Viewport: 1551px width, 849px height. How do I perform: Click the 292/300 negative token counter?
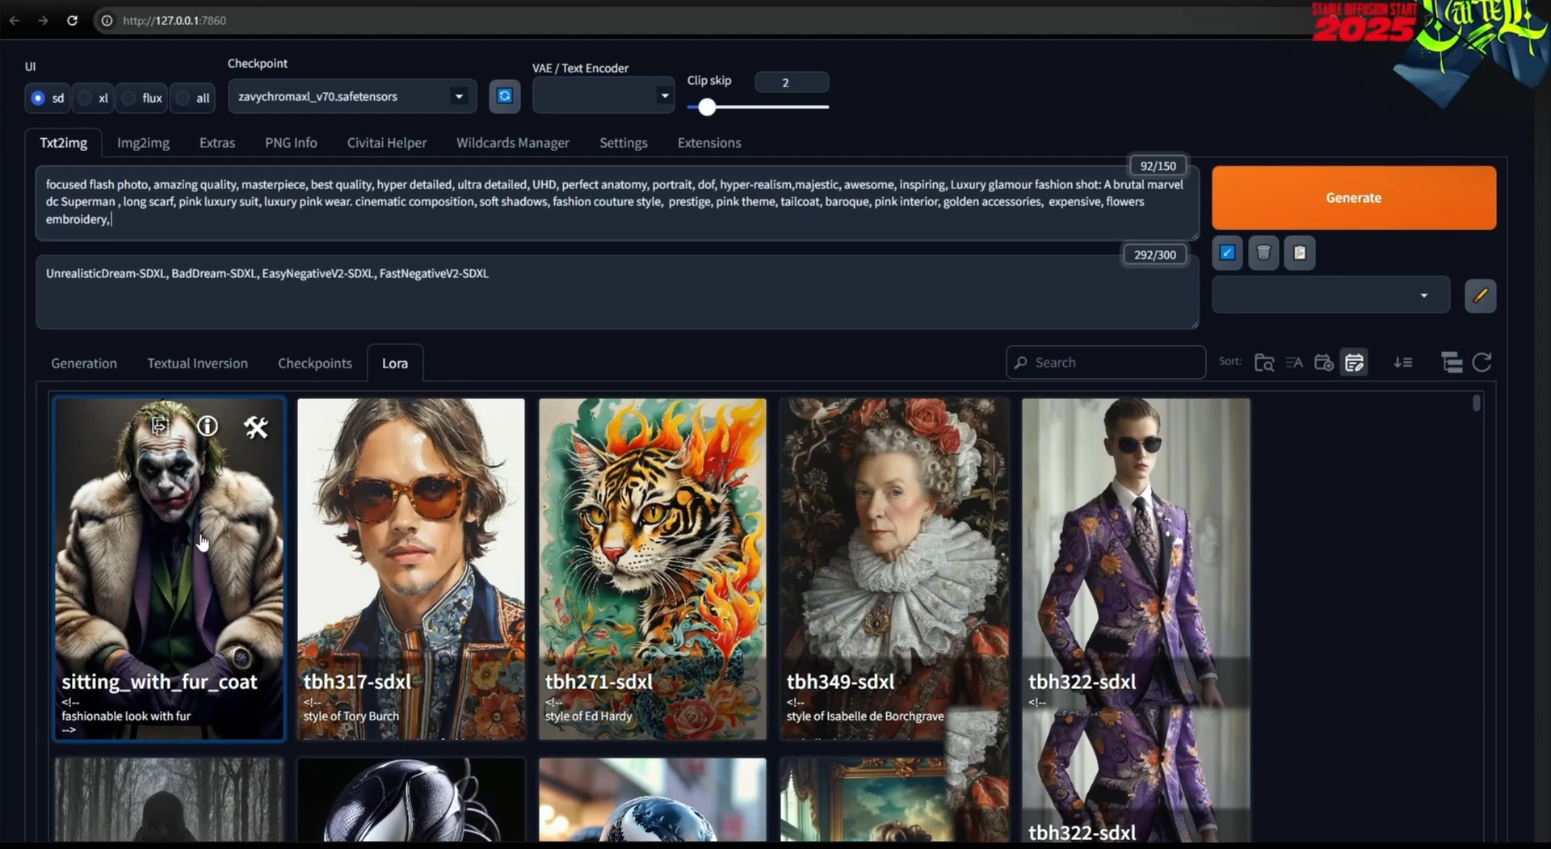point(1154,255)
